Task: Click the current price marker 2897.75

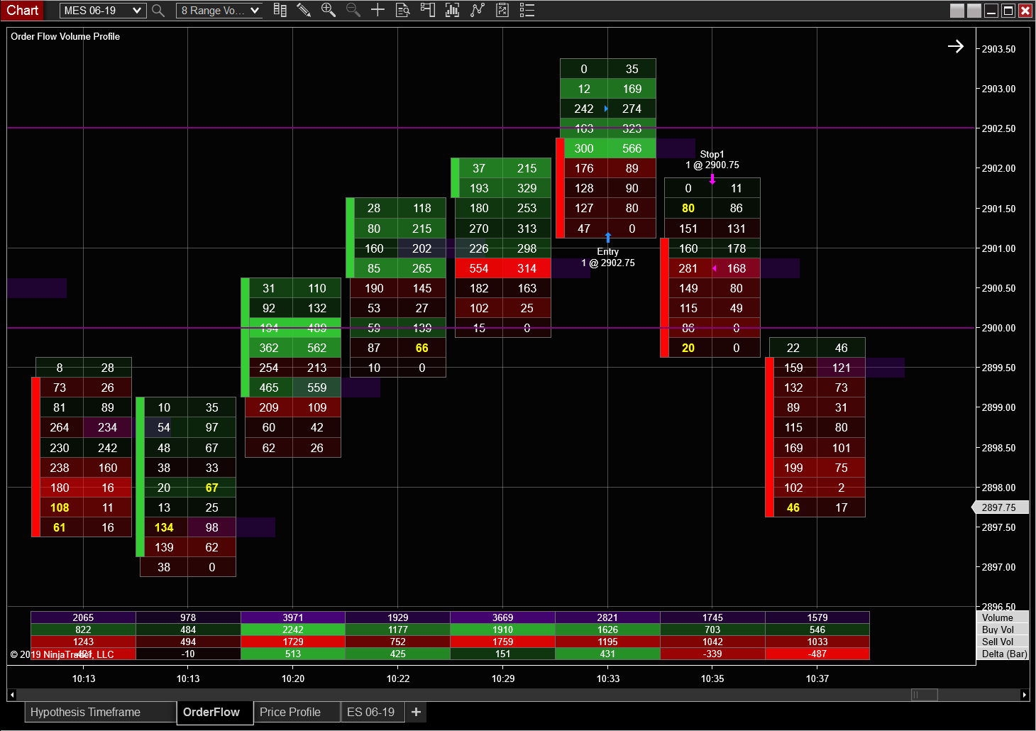Action: [999, 507]
